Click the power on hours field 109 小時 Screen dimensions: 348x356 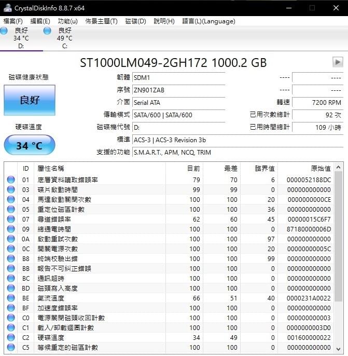317,127
